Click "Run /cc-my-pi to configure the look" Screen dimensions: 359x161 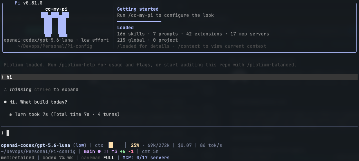pyautogui.click(x=166, y=15)
